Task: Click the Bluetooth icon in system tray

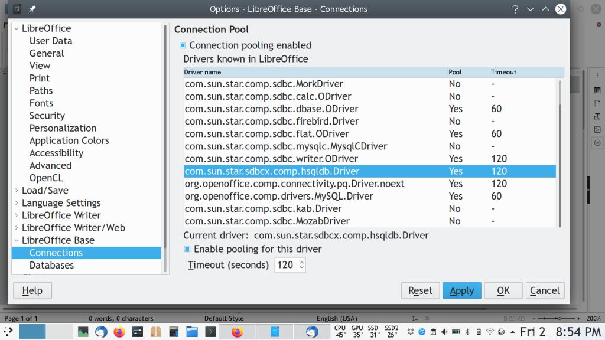Action: [467, 332]
